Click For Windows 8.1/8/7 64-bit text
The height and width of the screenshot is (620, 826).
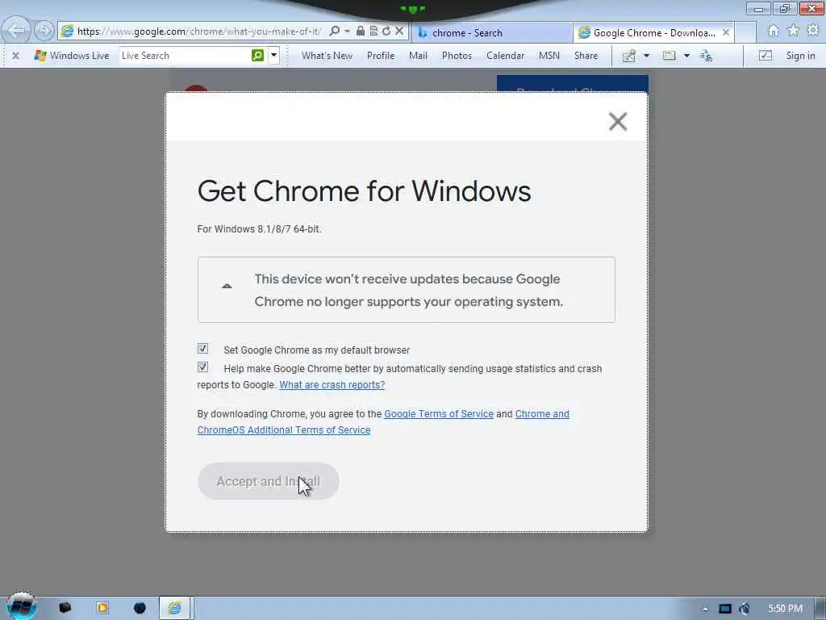pyautogui.click(x=259, y=228)
